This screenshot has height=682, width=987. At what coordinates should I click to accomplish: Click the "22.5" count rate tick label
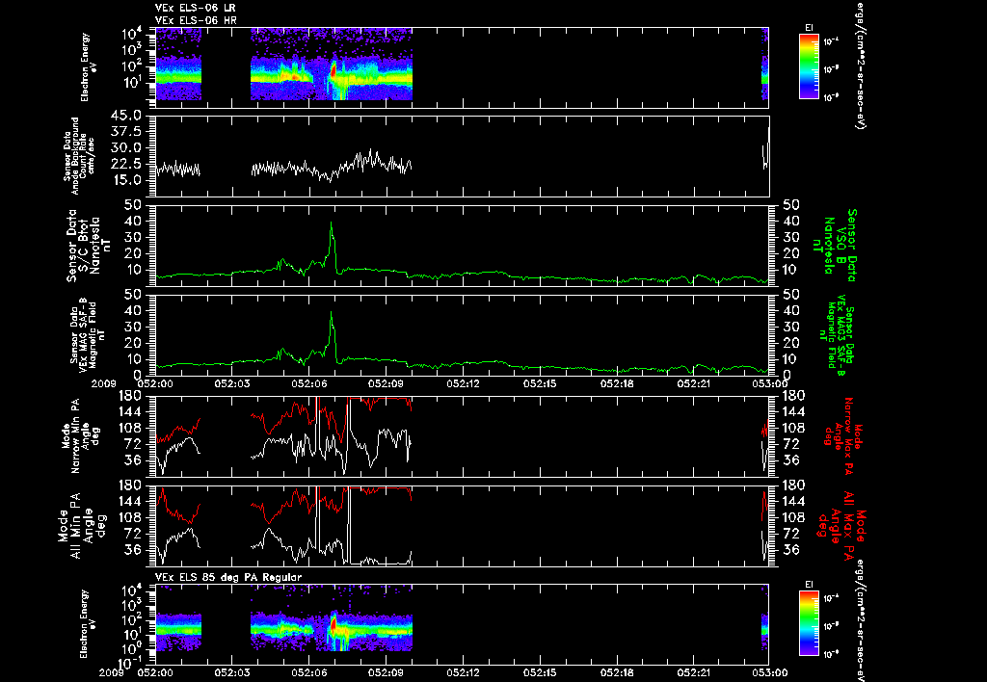coord(126,164)
